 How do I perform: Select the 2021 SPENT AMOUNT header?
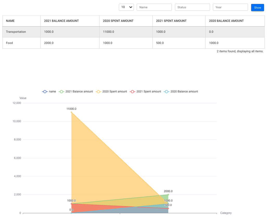click(x=171, y=21)
